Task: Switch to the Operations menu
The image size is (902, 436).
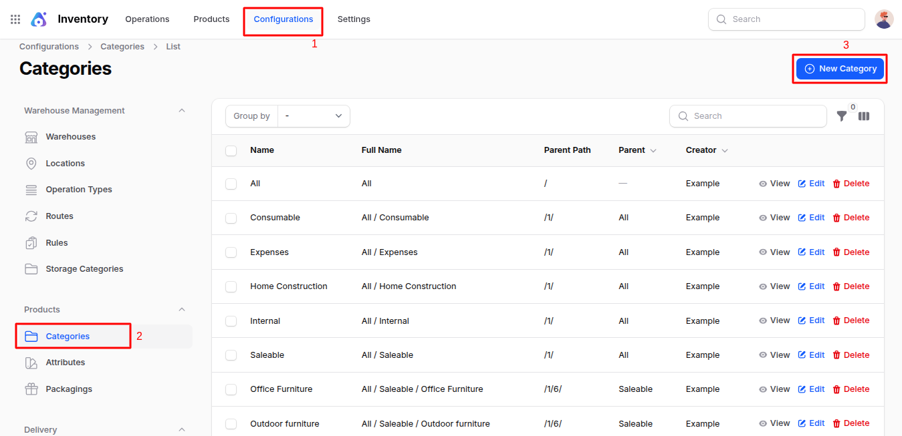Action: point(147,19)
